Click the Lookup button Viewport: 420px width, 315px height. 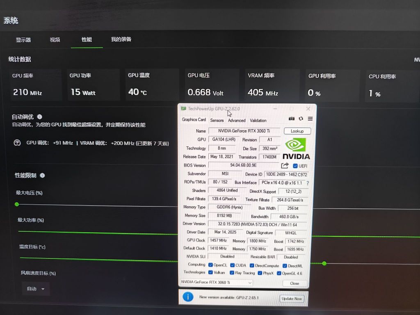[297, 131]
